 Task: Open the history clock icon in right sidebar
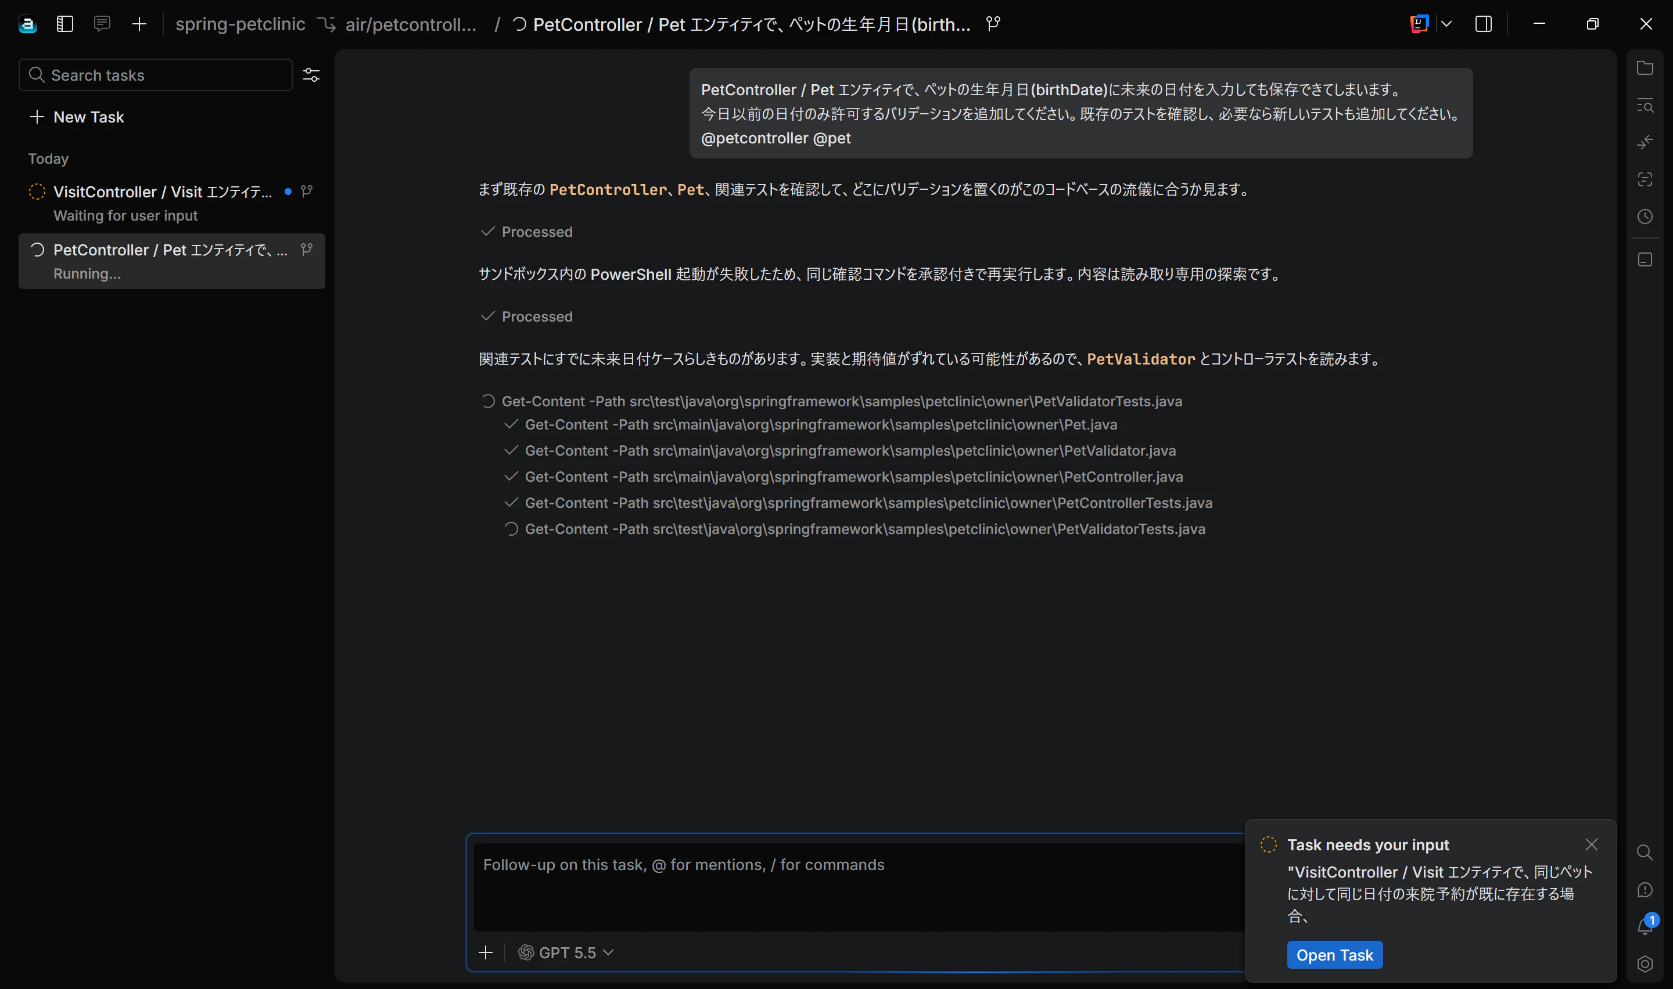[1645, 216]
